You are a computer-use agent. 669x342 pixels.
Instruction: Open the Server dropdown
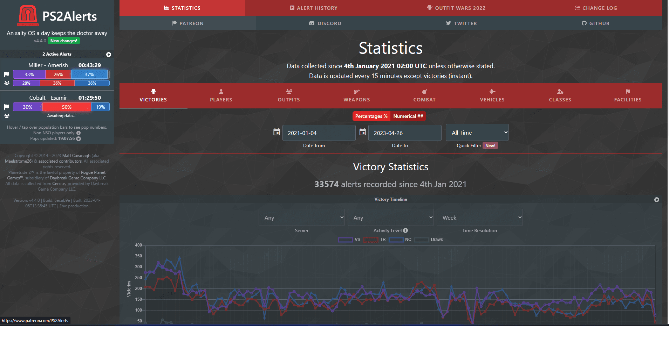[x=302, y=218]
